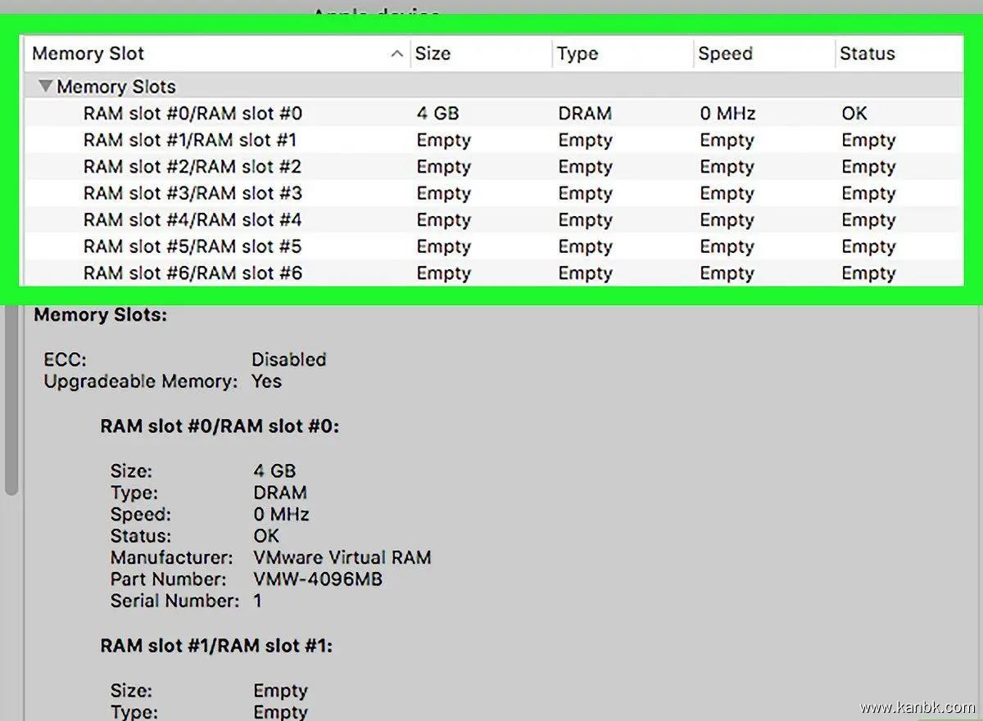Sort by the Type column header
Viewport: 983px width, 721px height.
coord(578,54)
